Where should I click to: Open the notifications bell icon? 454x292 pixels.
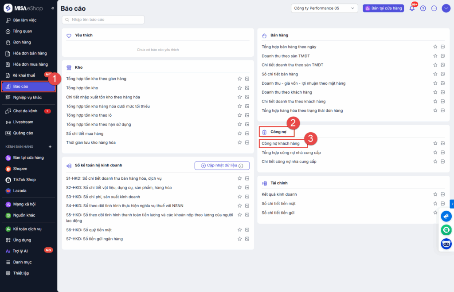(x=412, y=8)
